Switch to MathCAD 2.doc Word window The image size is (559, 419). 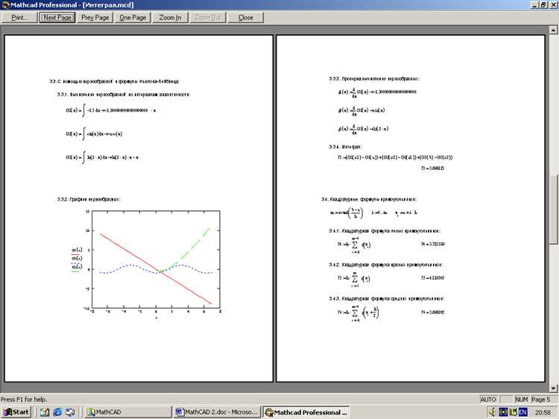[217, 412]
